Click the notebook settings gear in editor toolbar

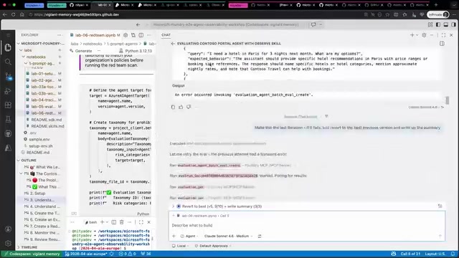pos(126,35)
